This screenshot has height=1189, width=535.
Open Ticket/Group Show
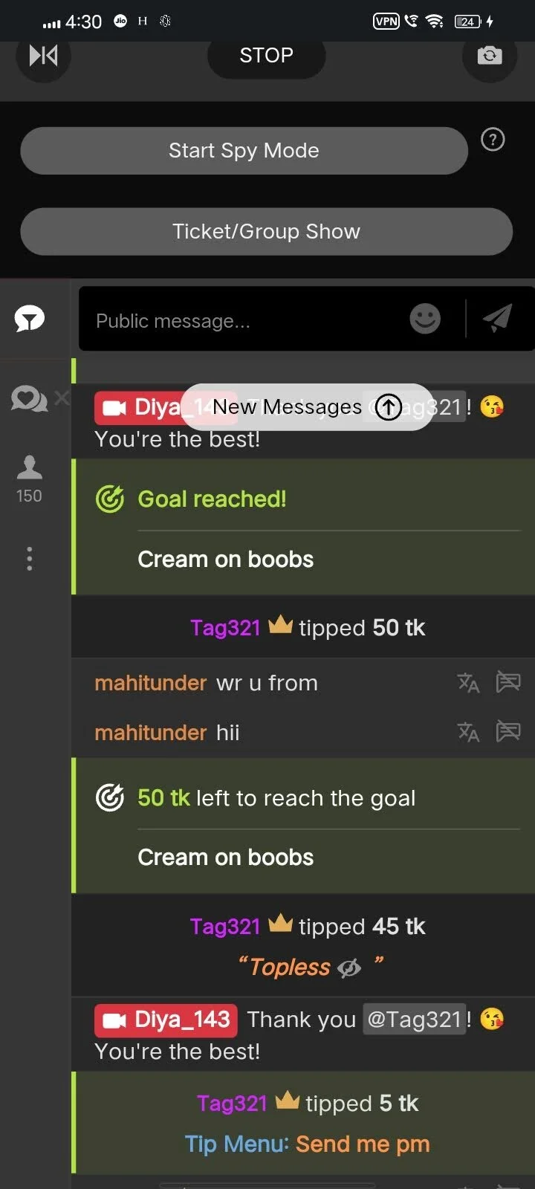tap(266, 232)
